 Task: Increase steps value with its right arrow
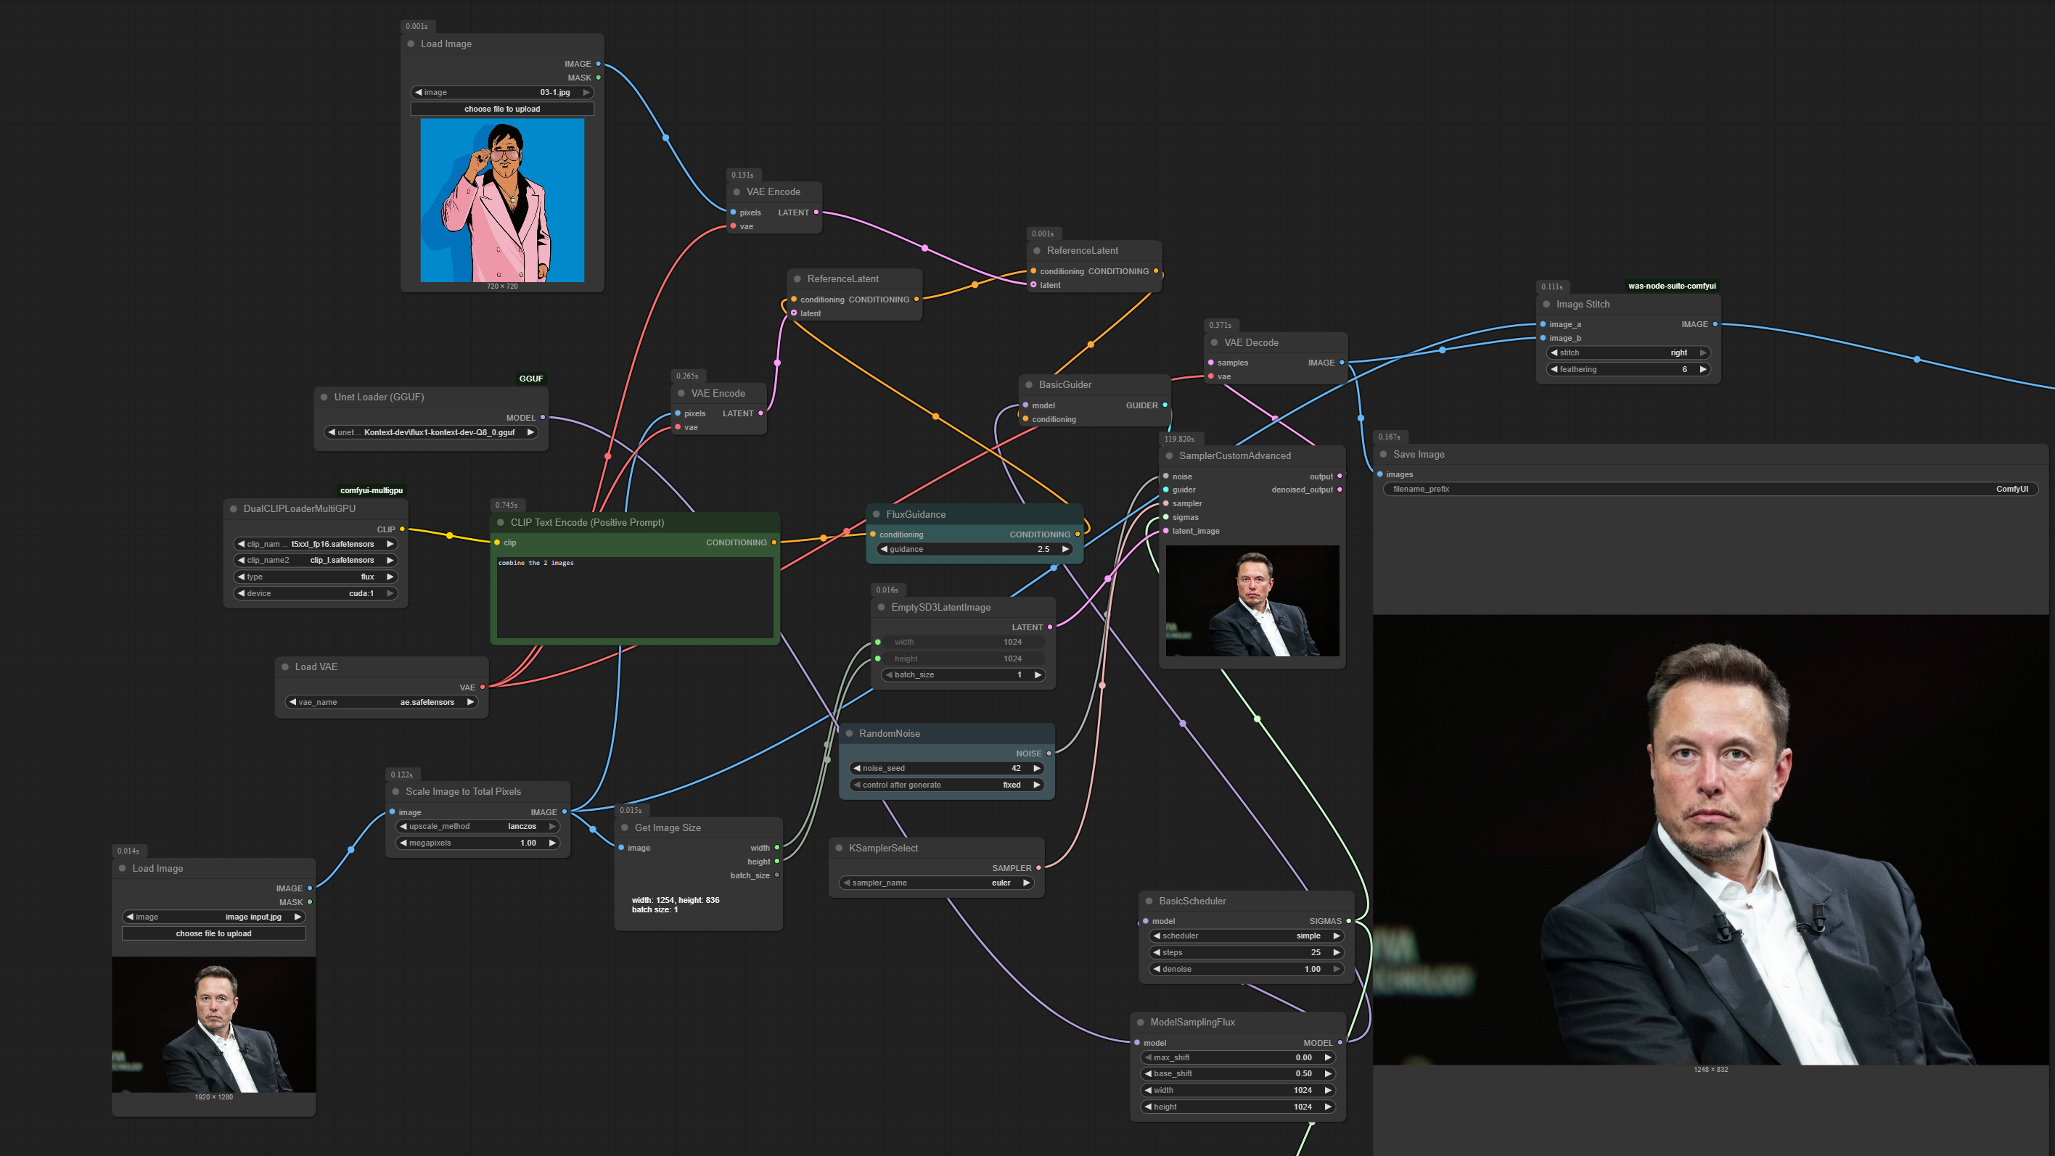click(x=1336, y=953)
